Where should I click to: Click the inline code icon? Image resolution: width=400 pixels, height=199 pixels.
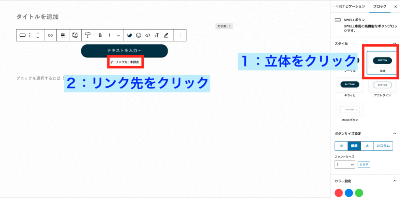(148, 35)
